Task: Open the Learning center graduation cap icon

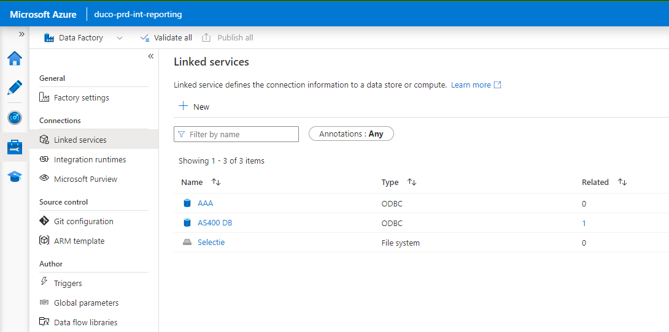Action: coord(15,176)
